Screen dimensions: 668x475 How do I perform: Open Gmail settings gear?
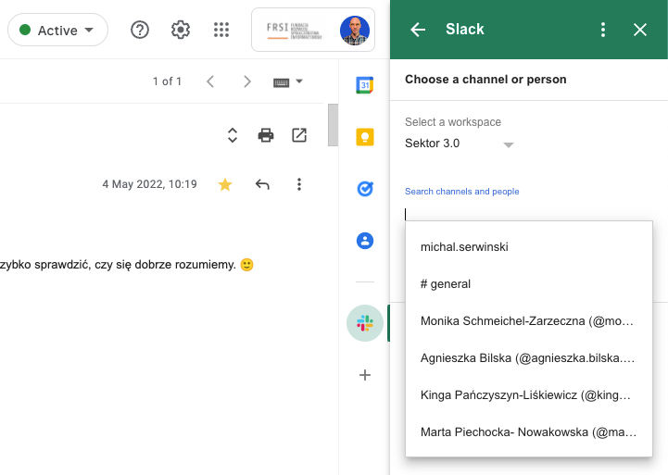click(181, 30)
